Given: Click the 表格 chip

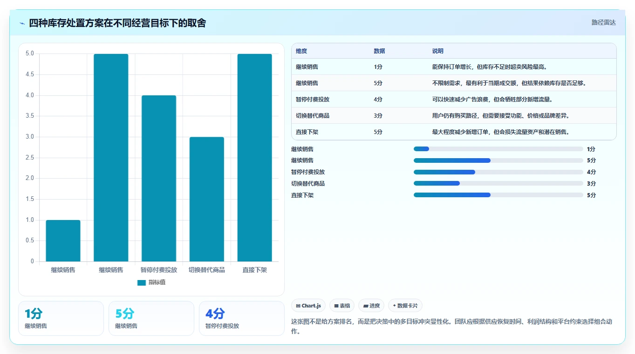Looking at the screenshot, I should 342,306.
